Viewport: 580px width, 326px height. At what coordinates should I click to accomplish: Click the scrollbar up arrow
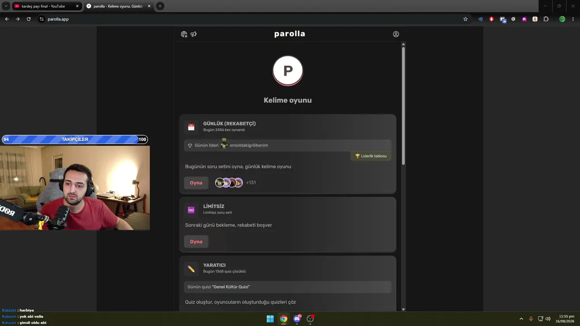pos(403,44)
